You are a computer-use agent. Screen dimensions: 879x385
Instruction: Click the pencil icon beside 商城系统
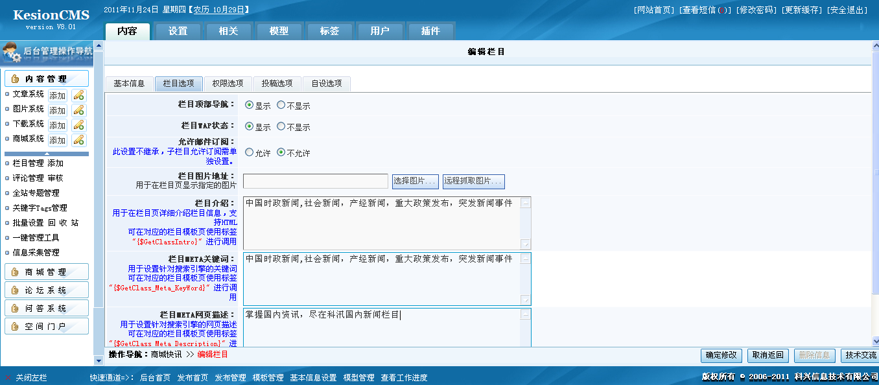coord(78,140)
